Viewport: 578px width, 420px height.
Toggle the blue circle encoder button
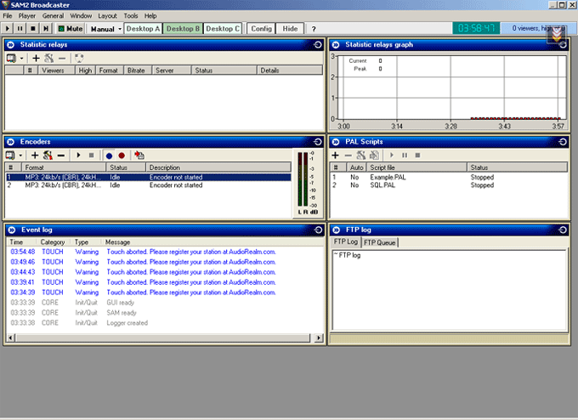click(109, 156)
